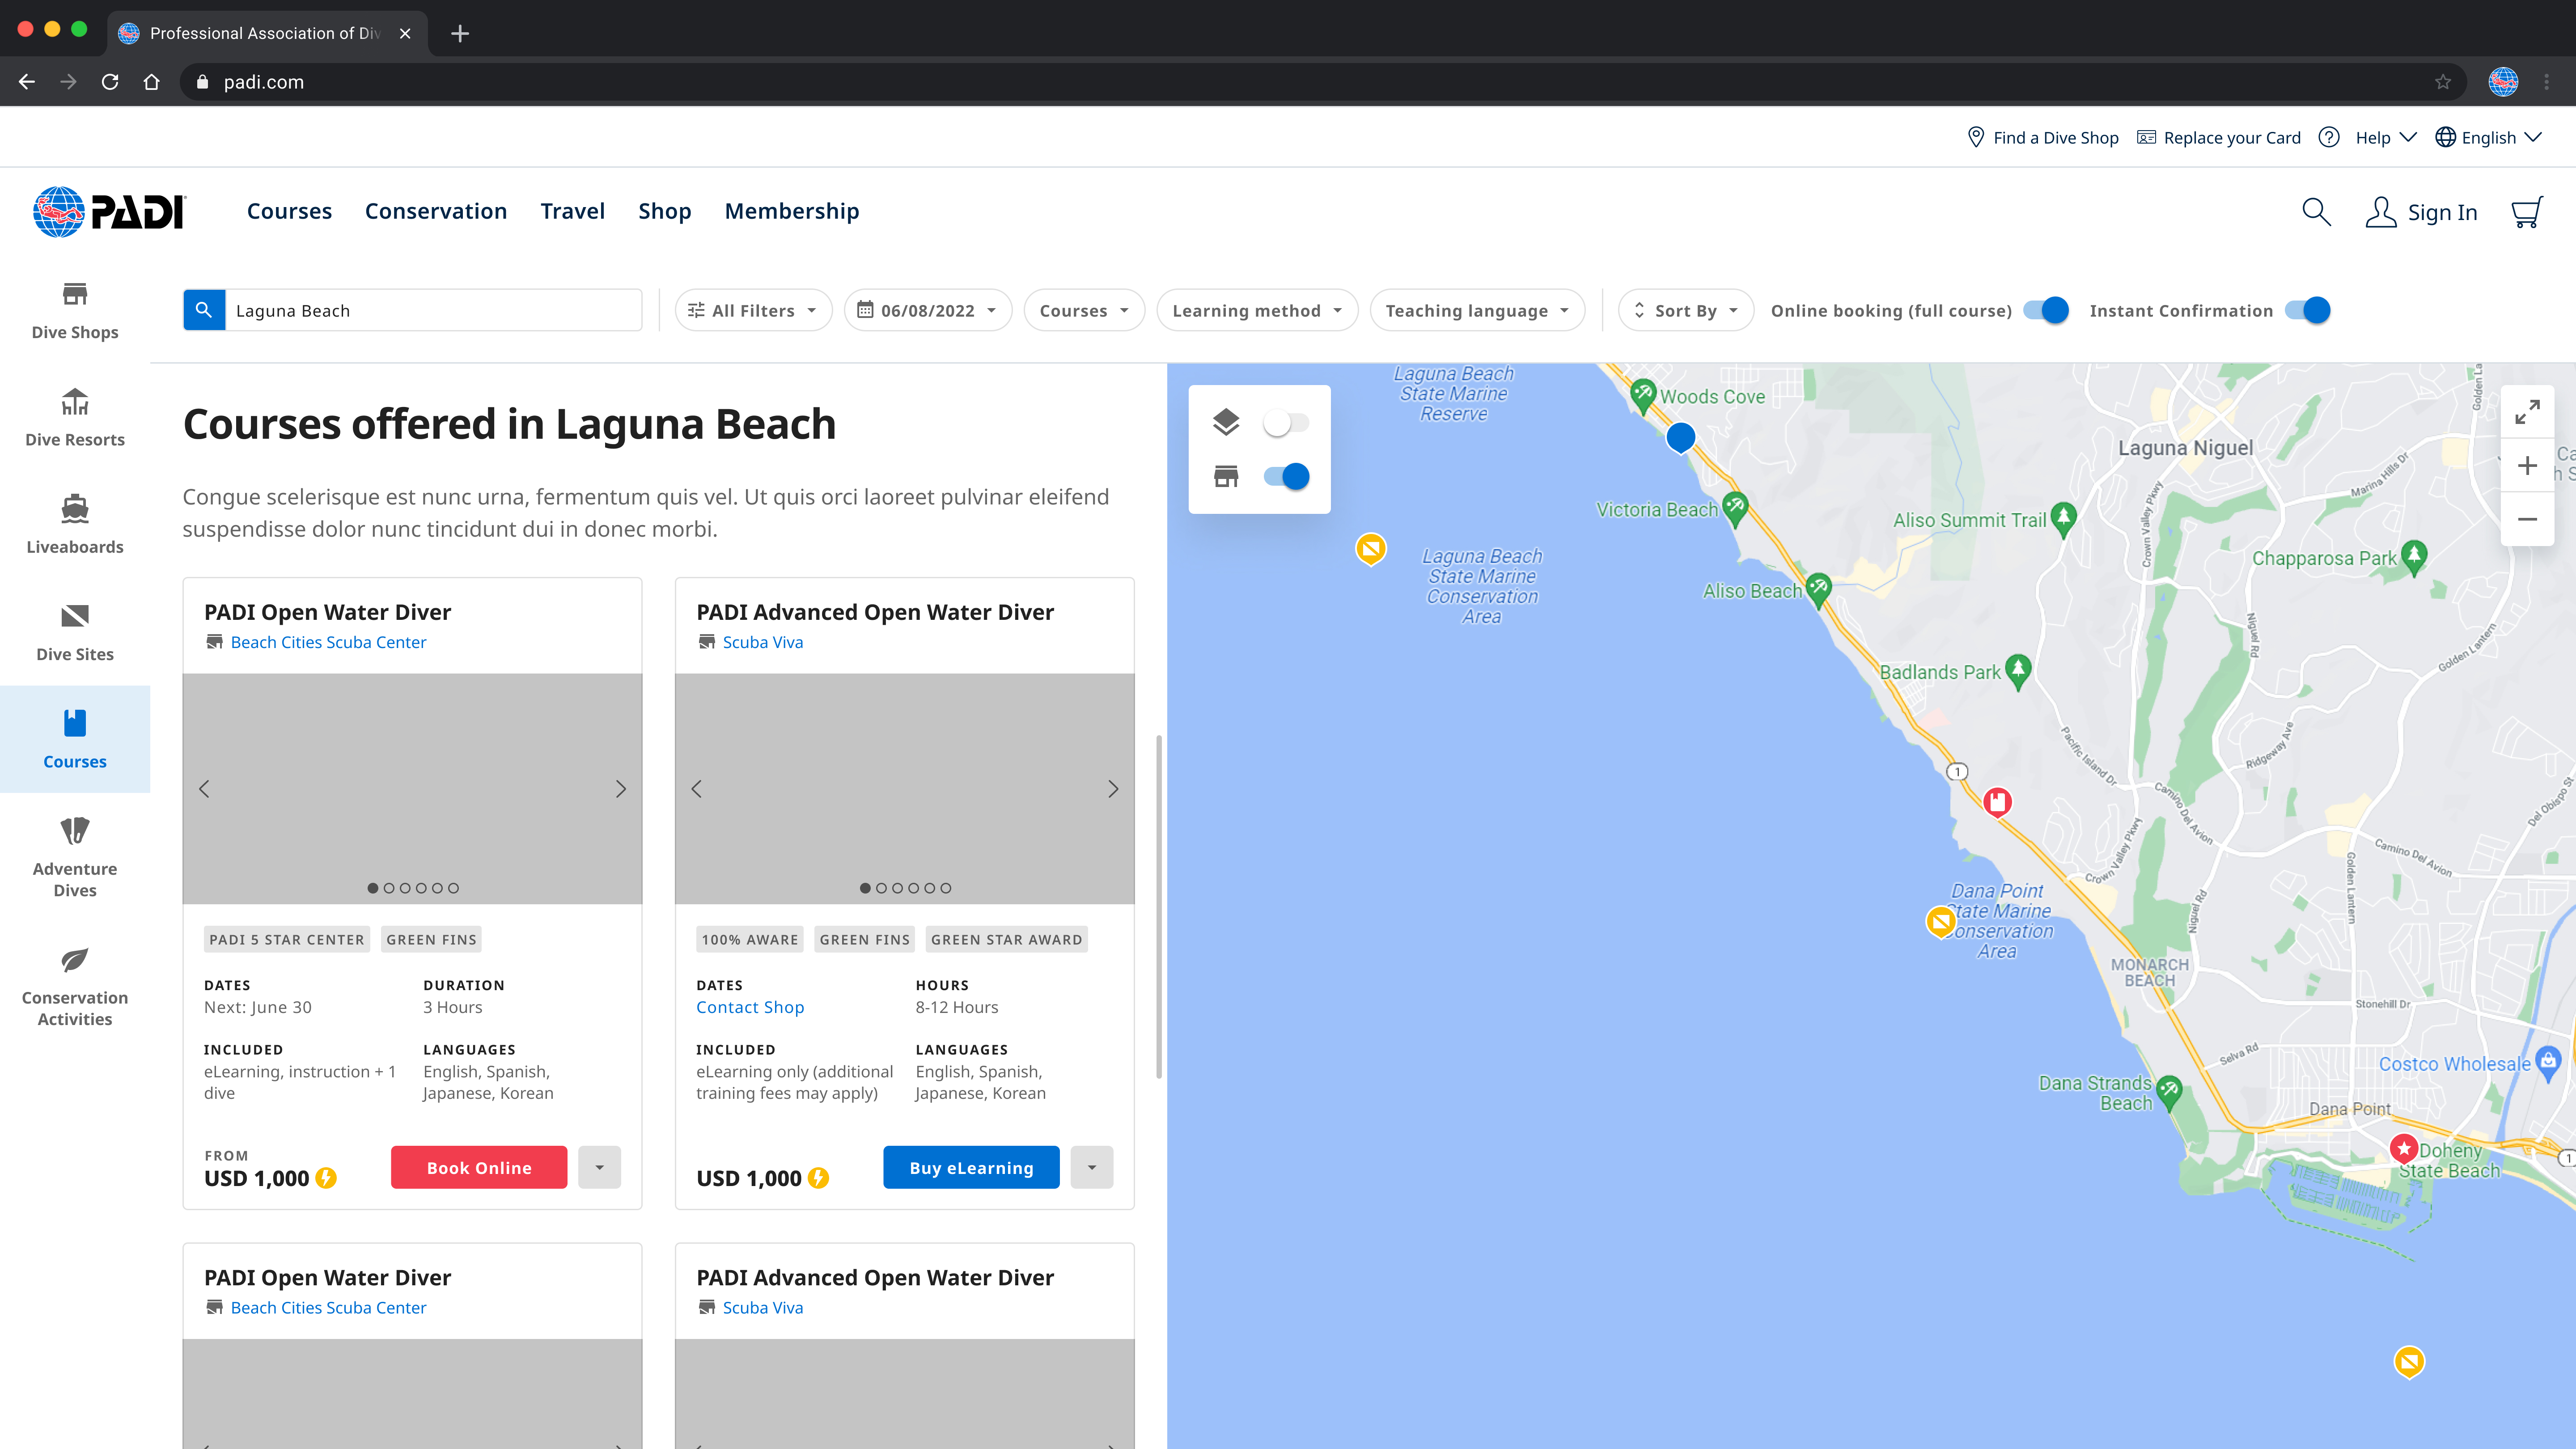Open the Sort By dropdown
The height and width of the screenshot is (1449, 2576).
(1685, 310)
